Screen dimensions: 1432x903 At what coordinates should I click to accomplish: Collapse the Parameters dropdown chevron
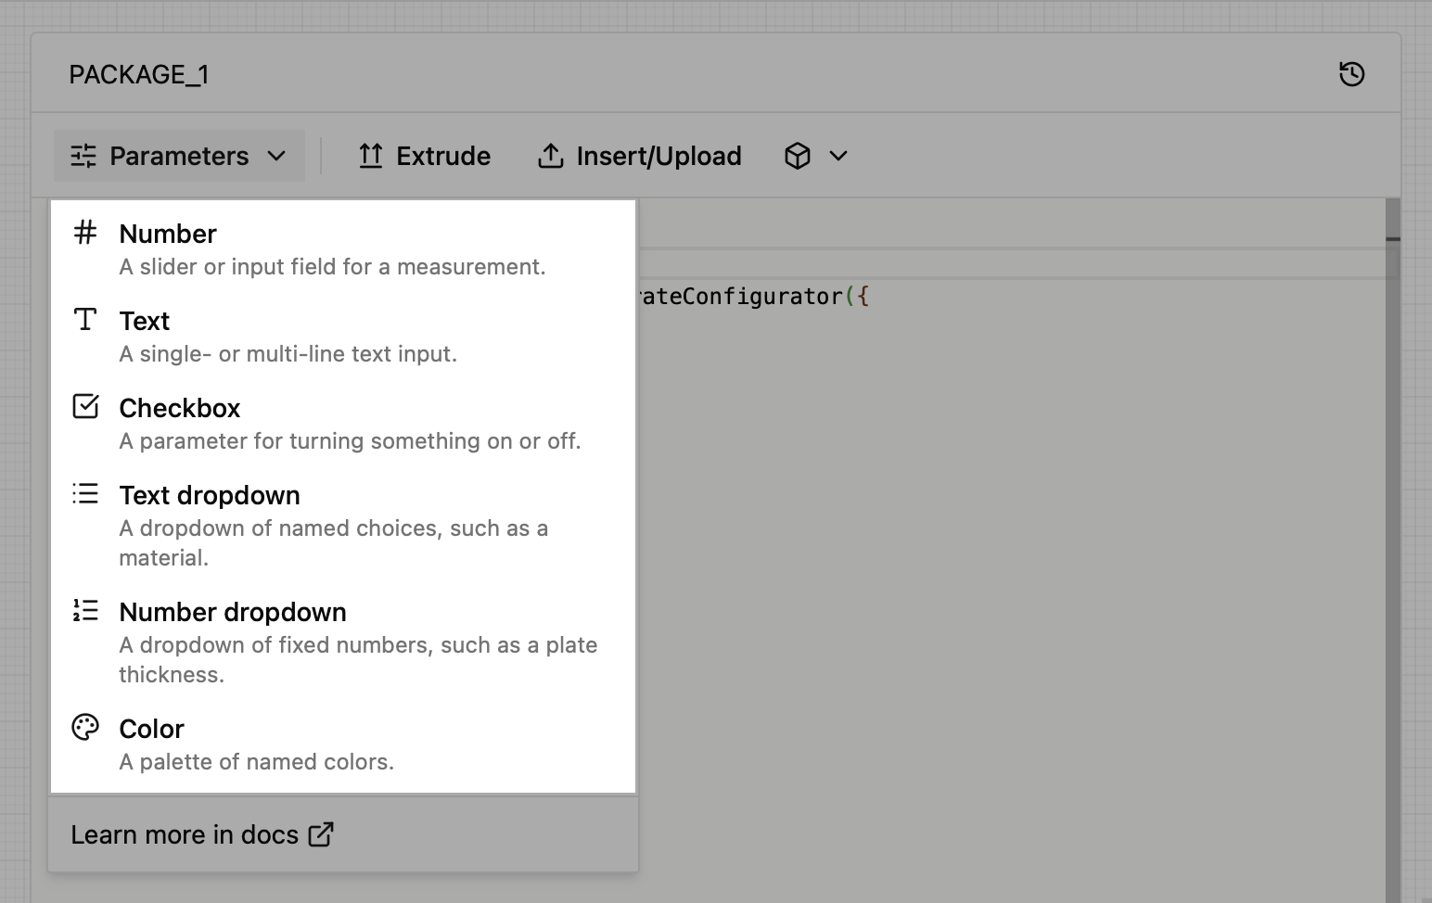[x=276, y=156]
